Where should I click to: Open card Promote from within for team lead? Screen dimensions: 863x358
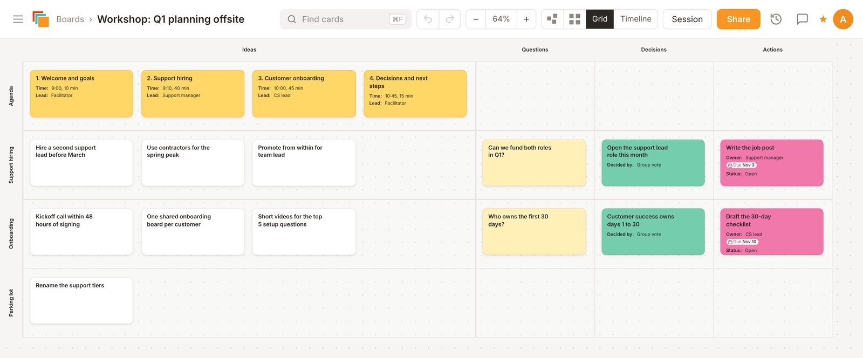point(304,163)
